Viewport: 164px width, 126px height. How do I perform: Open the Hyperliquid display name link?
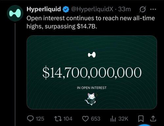tap(44, 9)
